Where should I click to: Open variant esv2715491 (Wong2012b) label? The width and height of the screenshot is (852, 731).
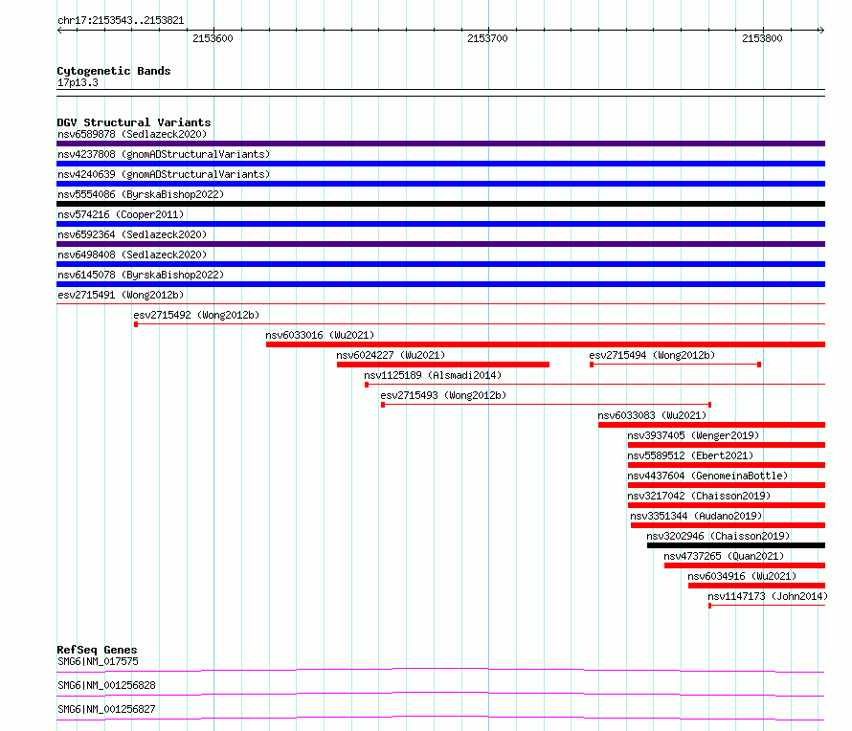point(121,295)
